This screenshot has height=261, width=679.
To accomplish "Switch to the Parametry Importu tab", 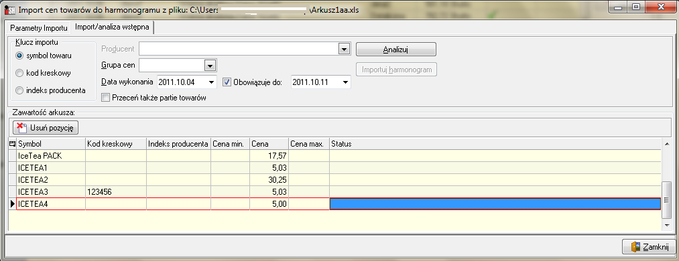I will 39,28.
